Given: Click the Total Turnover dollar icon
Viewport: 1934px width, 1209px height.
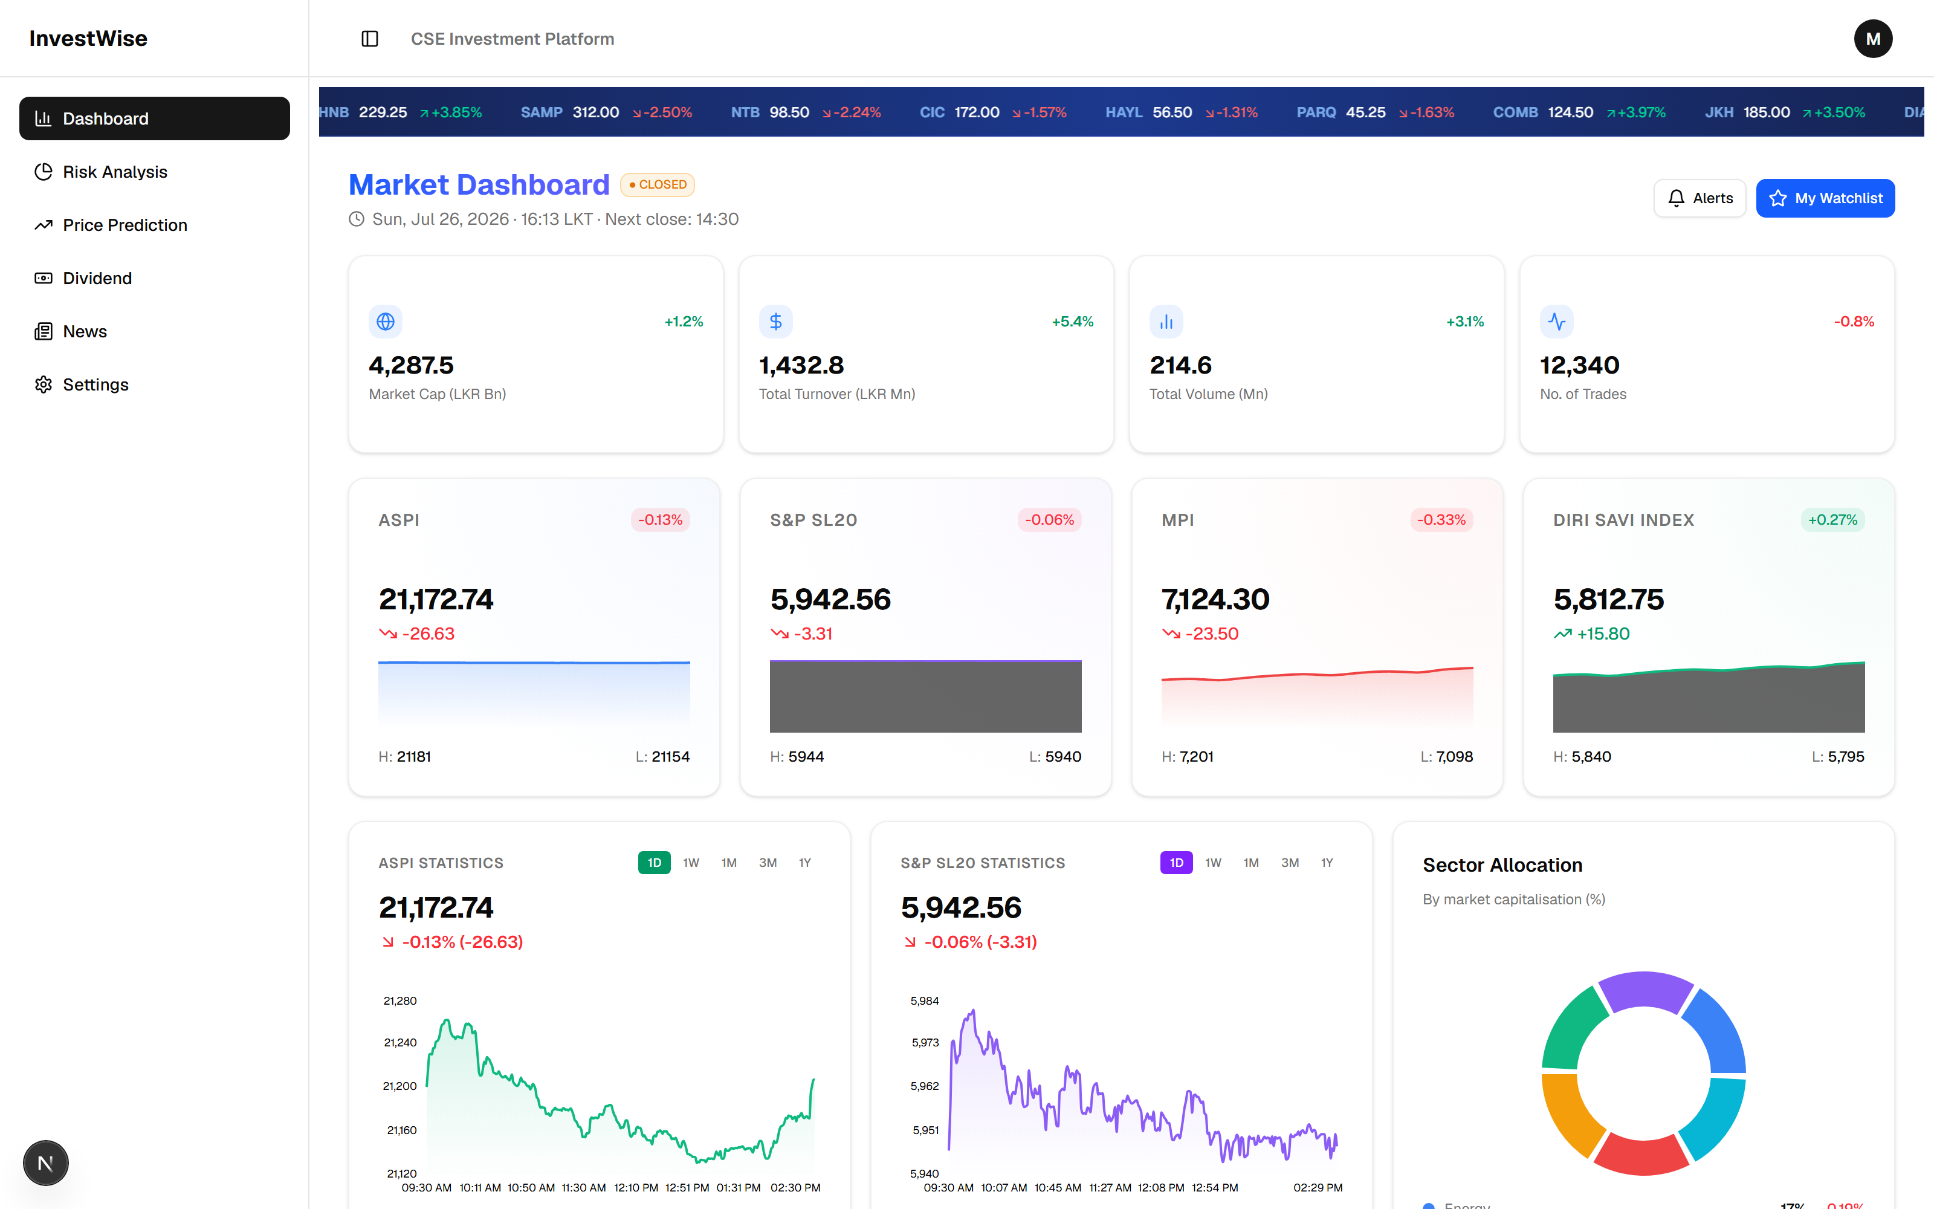Looking at the screenshot, I should coord(775,322).
